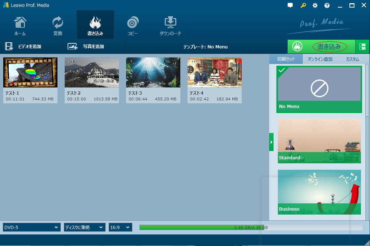Screen dimensions: 370x246
Task: Click the テスト1 title text
Action: [x=12, y=93]
